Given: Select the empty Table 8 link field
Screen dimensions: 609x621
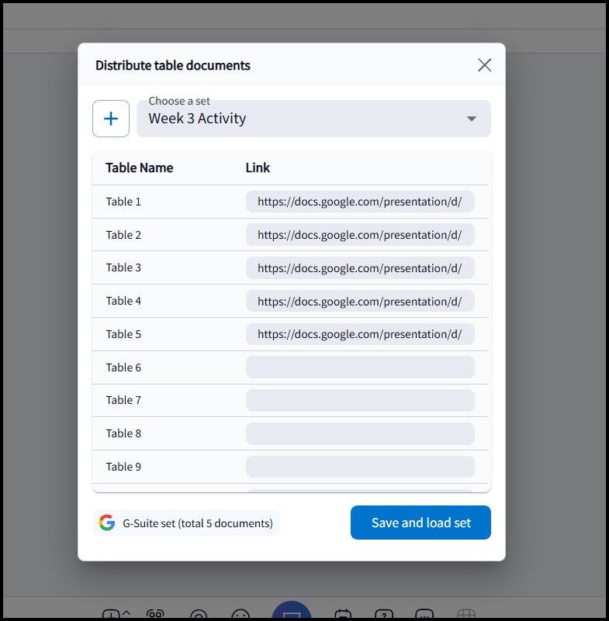Looking at the screenshot, I should 360,433.
